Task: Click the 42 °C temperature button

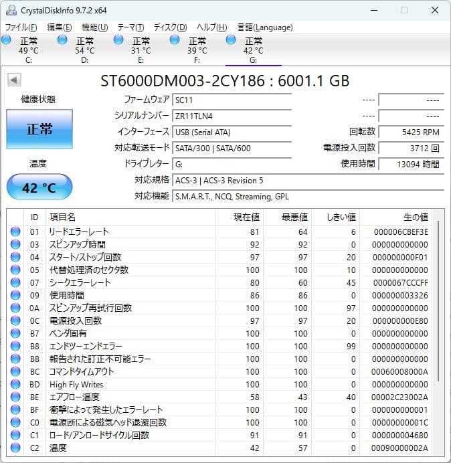Action: (x=39, y=187)
